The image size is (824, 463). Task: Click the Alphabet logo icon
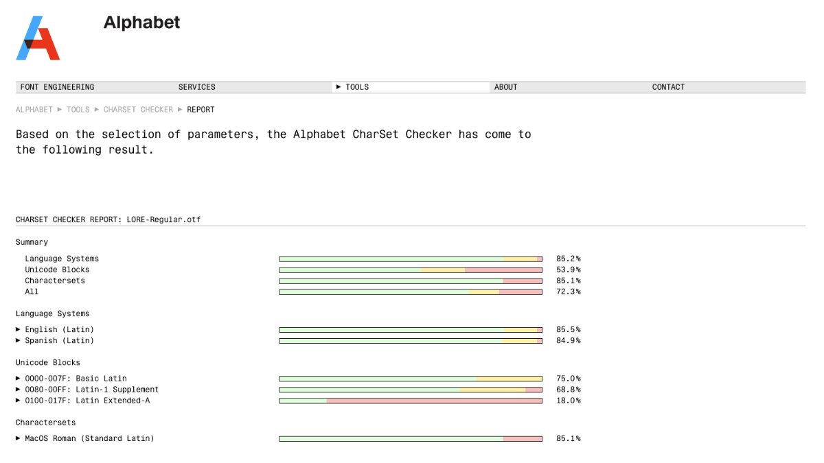[38, 38]
